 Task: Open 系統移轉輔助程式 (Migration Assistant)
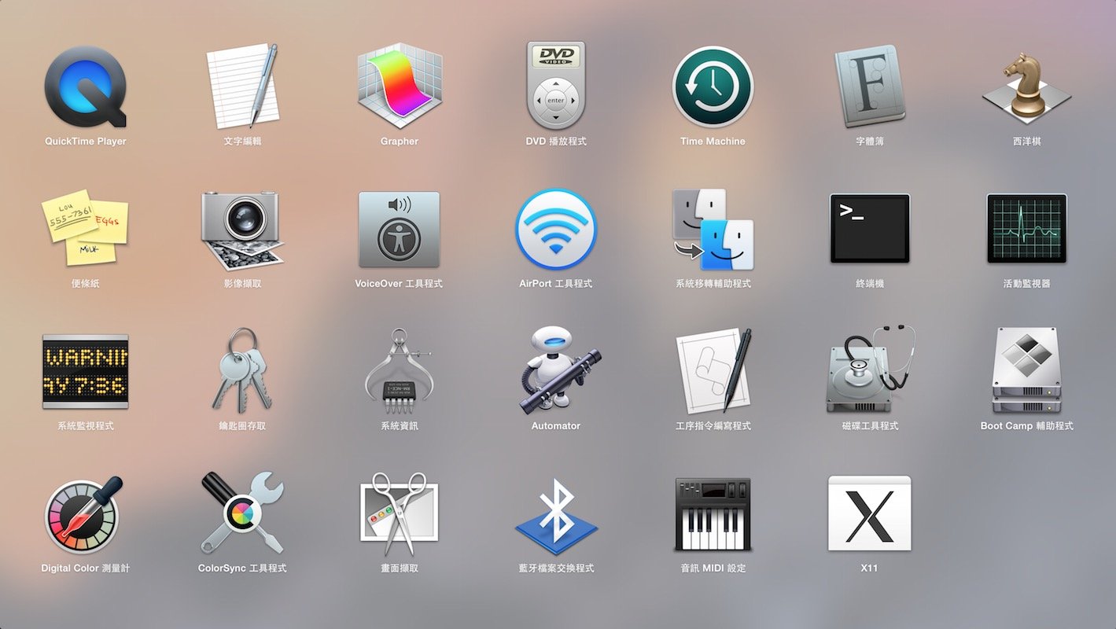coord(713,229)
